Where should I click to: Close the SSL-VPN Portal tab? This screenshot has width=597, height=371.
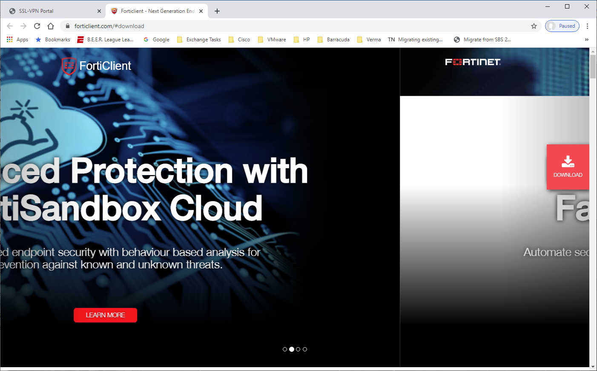(99, 11)
